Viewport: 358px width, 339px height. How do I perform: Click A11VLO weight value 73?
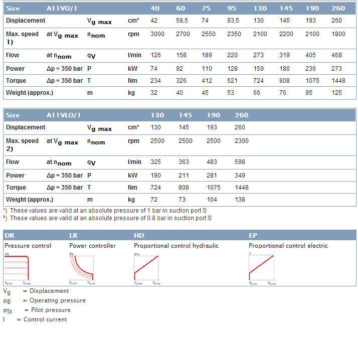[x=182, y=200]
